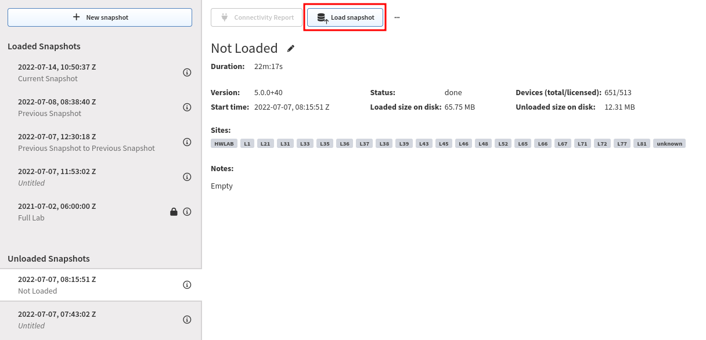The image size is (706, 340).
Task: Create a New snapshot
Action: (x=100, y=17)
